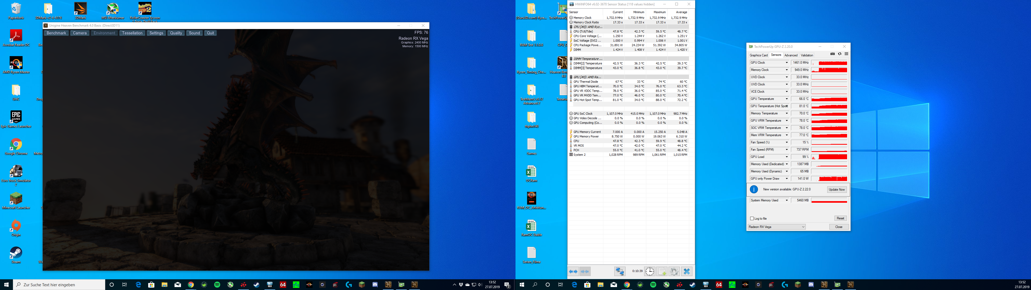Click the HWiNFO expand arrows icon
Image resolution: width=1031 pixels, height=290 pixels.
[573, 271]
